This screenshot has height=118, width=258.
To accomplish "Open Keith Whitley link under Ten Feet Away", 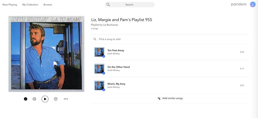I will 114,54.
